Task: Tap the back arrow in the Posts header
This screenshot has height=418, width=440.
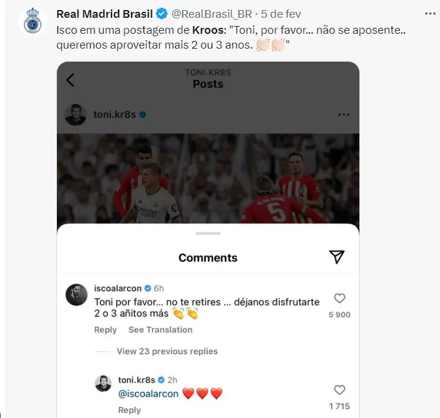Action: (x=71, y=80)
